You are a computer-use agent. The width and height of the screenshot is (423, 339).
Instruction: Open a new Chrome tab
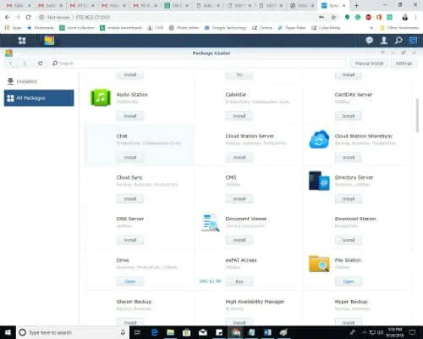[x=356, y=5]
